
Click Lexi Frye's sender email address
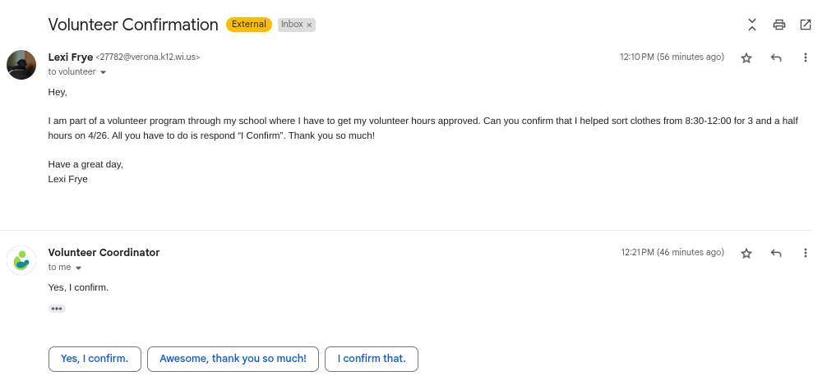click(x=148, y=57)
